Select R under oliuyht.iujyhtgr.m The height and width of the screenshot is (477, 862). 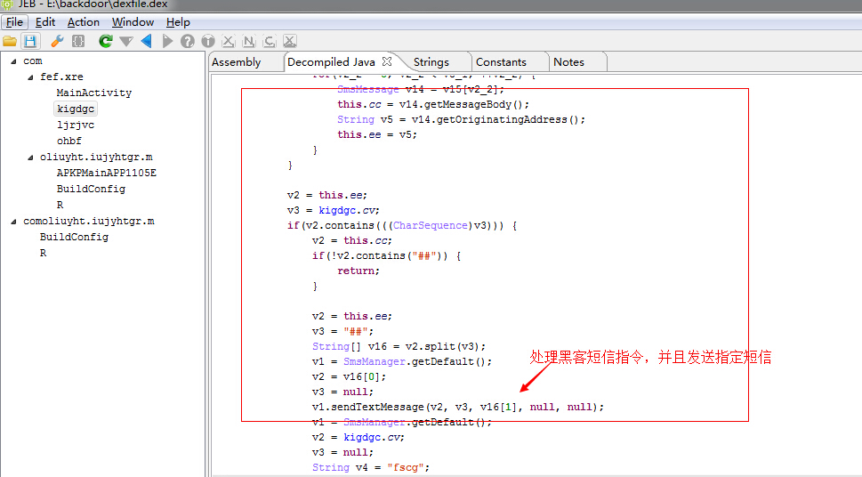[60, 205]
